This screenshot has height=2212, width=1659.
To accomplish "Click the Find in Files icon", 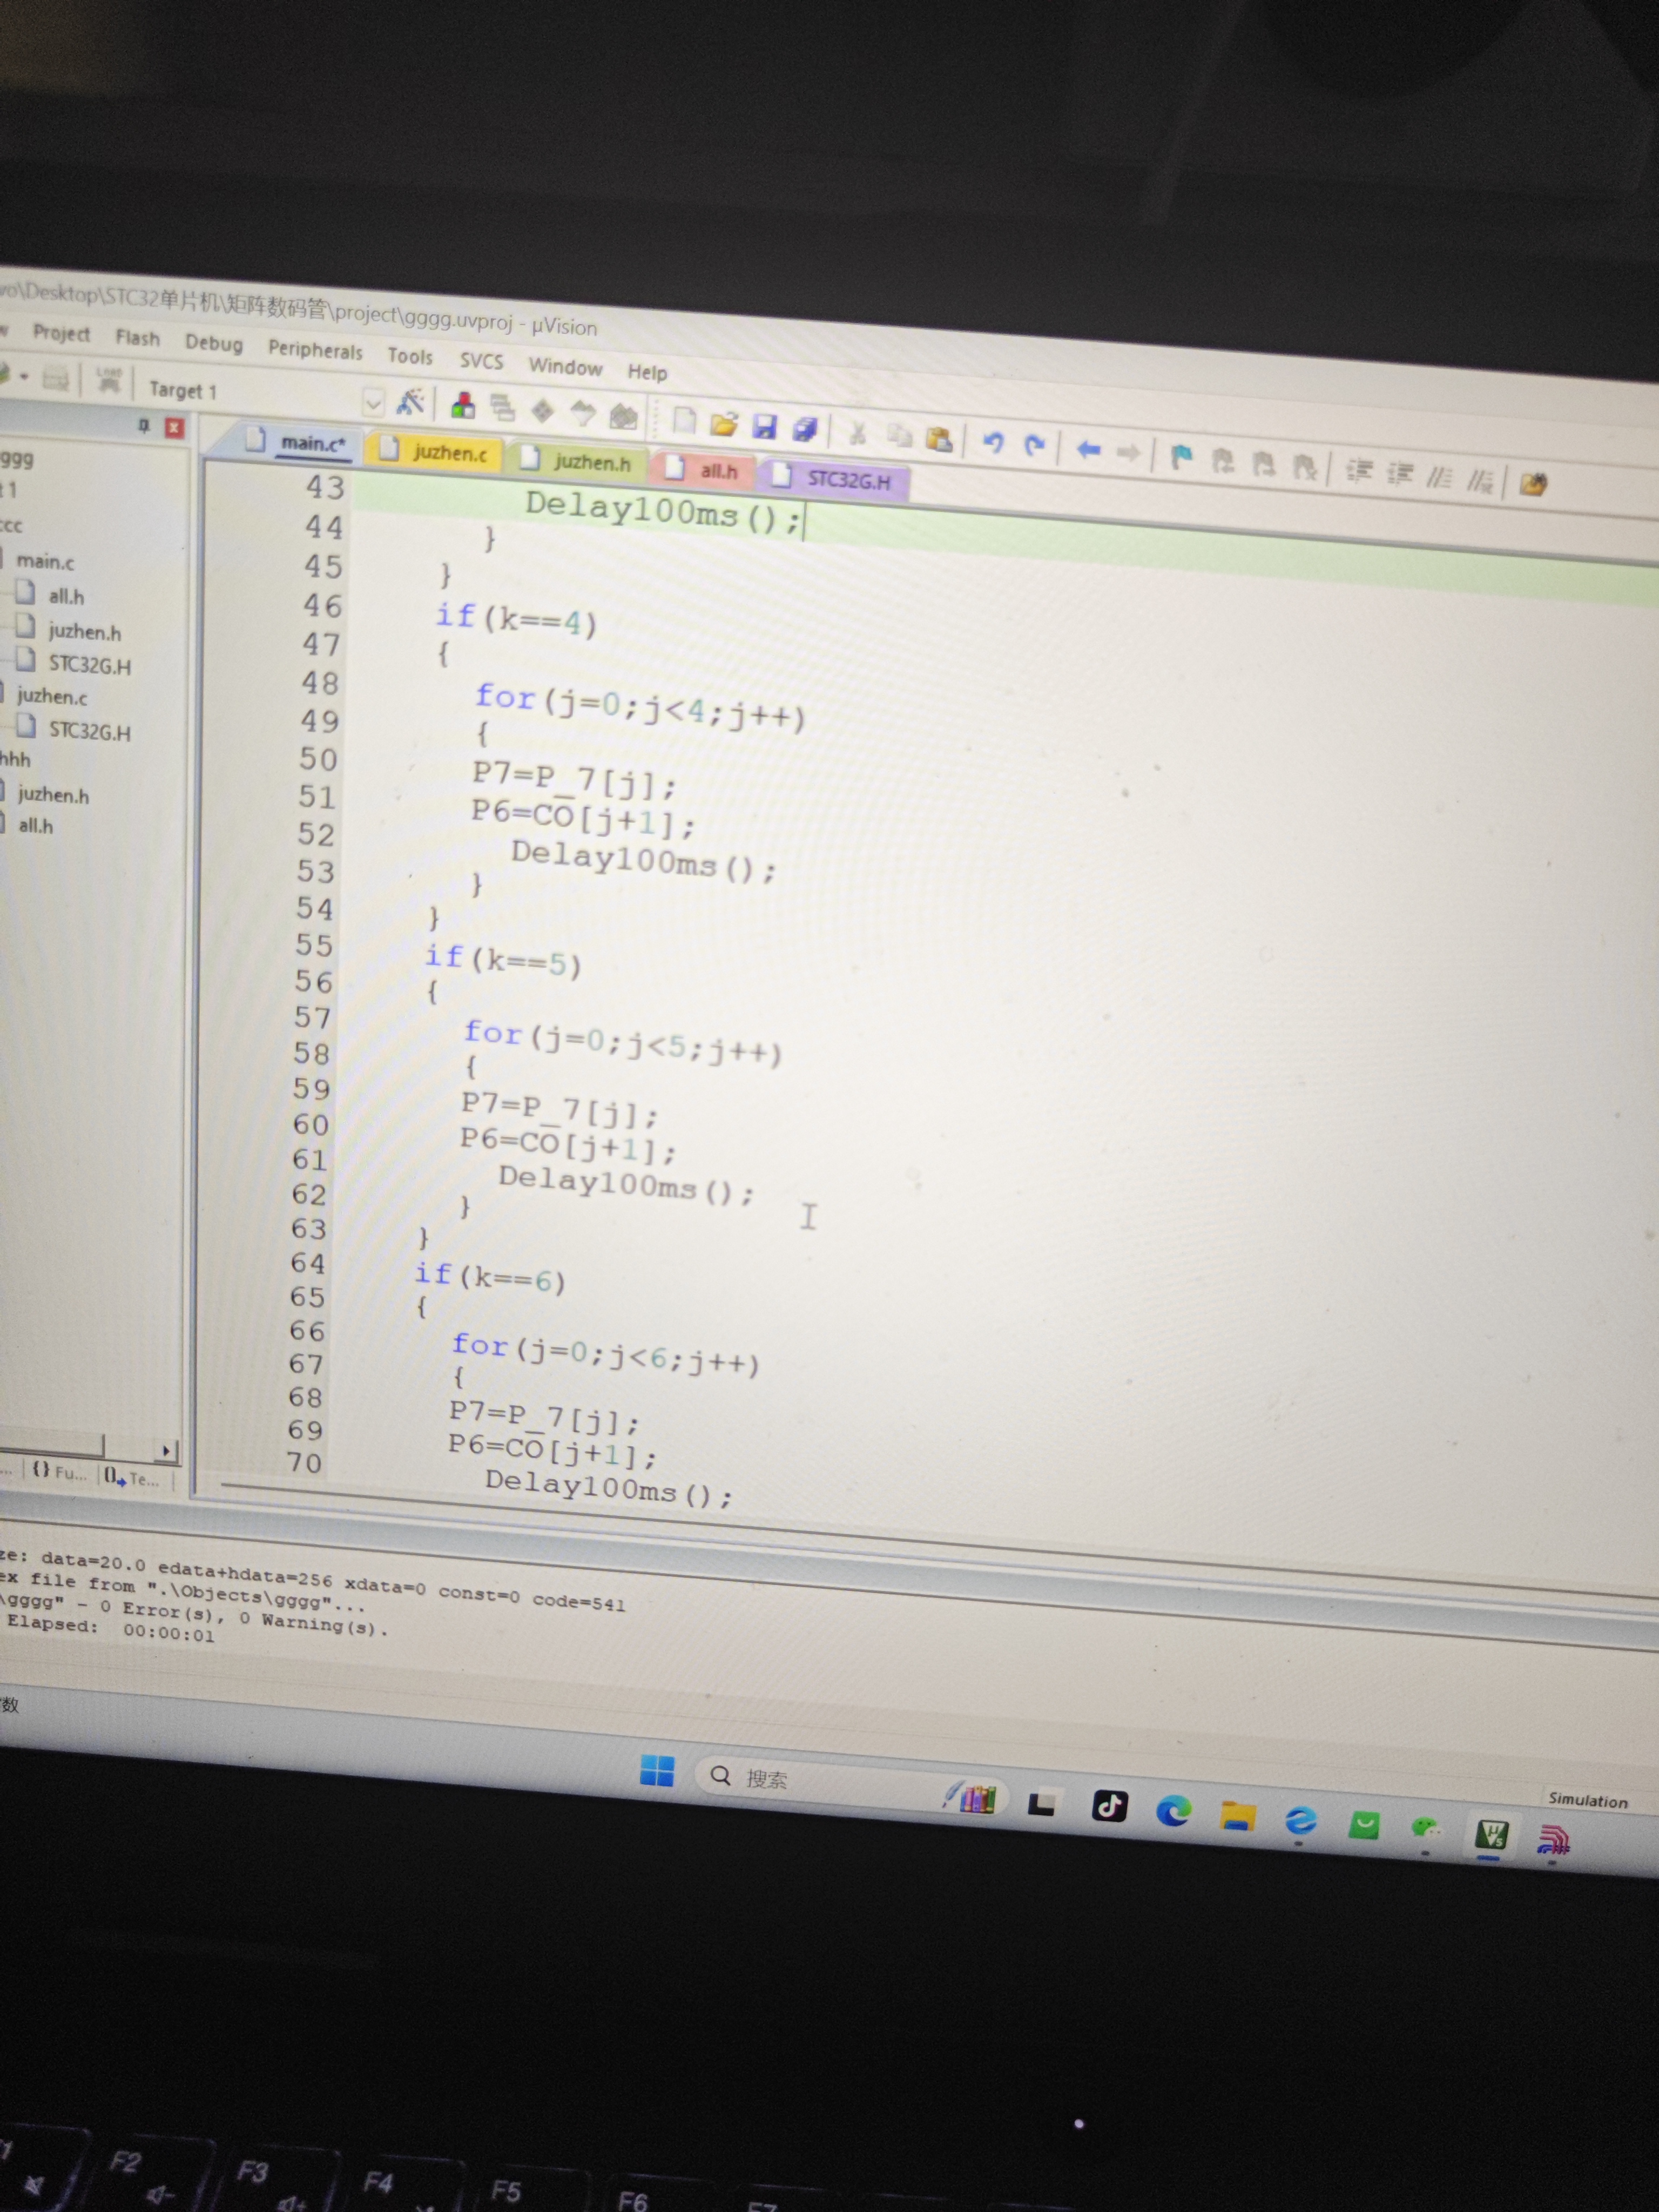I will (x=1533, y=485).
